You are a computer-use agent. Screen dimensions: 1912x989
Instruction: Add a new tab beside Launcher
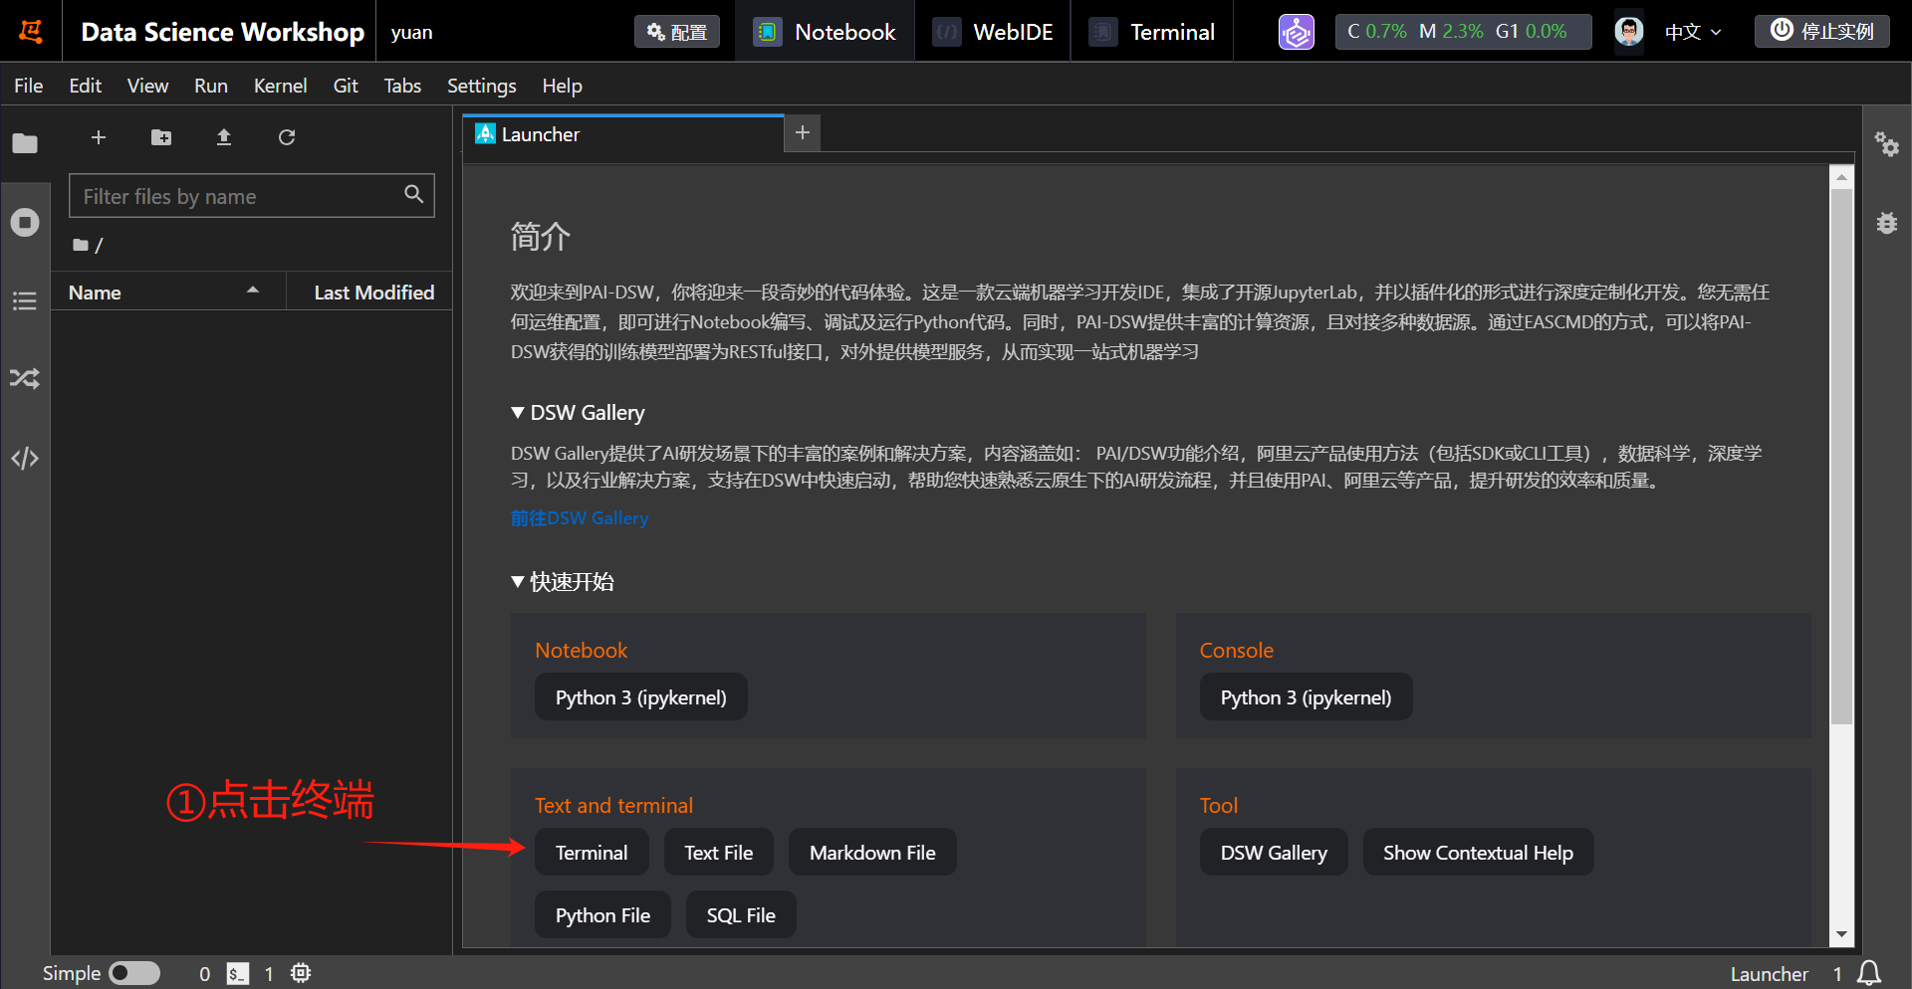803,132
